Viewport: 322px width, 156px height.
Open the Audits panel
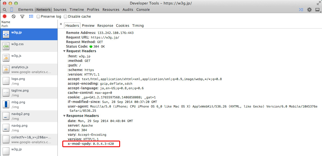[128, 10]
